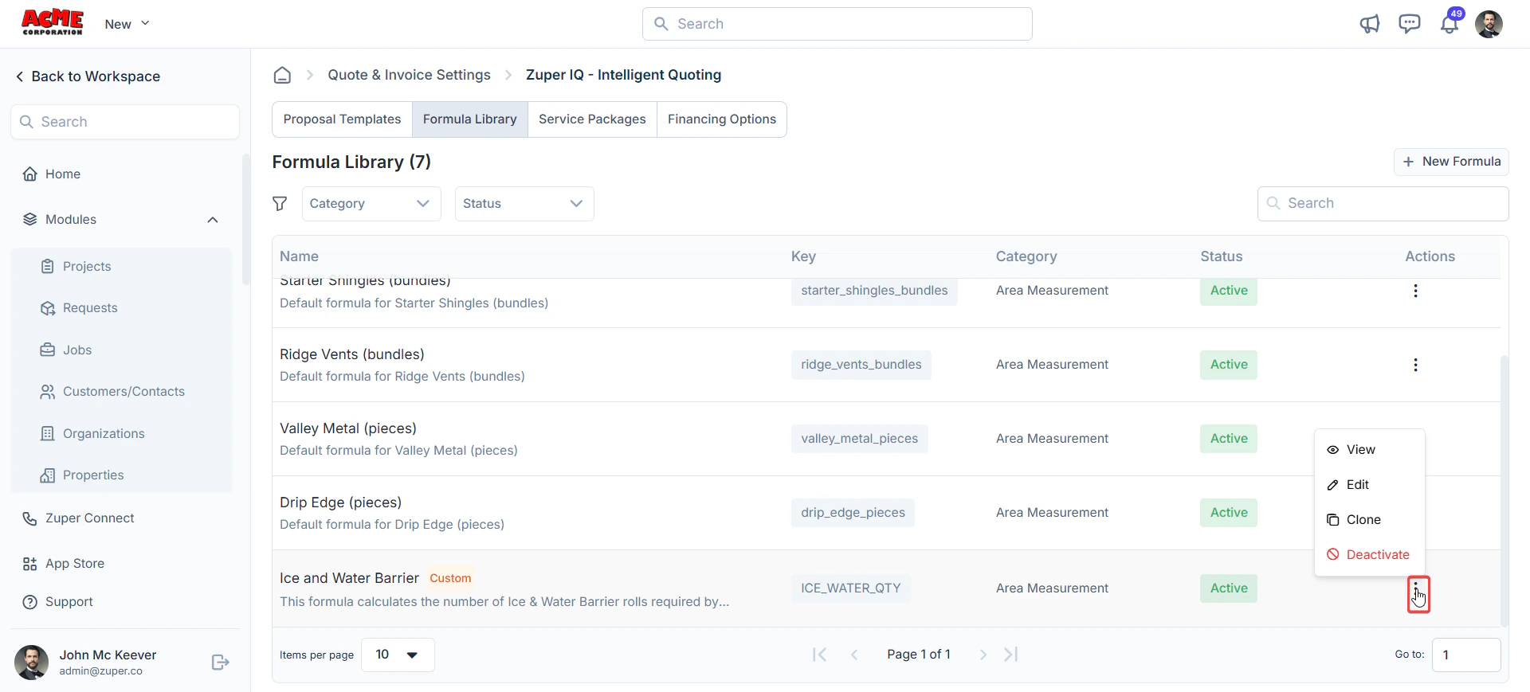1530x692 pixels.
Task: Open the notifications bell
Action: click(1450, 24)
